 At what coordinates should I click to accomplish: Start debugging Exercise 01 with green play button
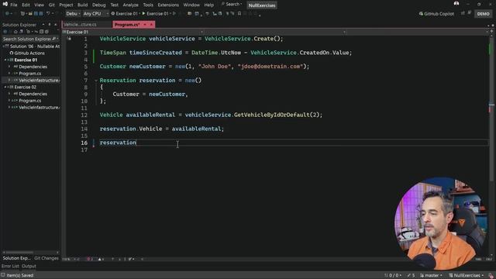tap(155, 14)
